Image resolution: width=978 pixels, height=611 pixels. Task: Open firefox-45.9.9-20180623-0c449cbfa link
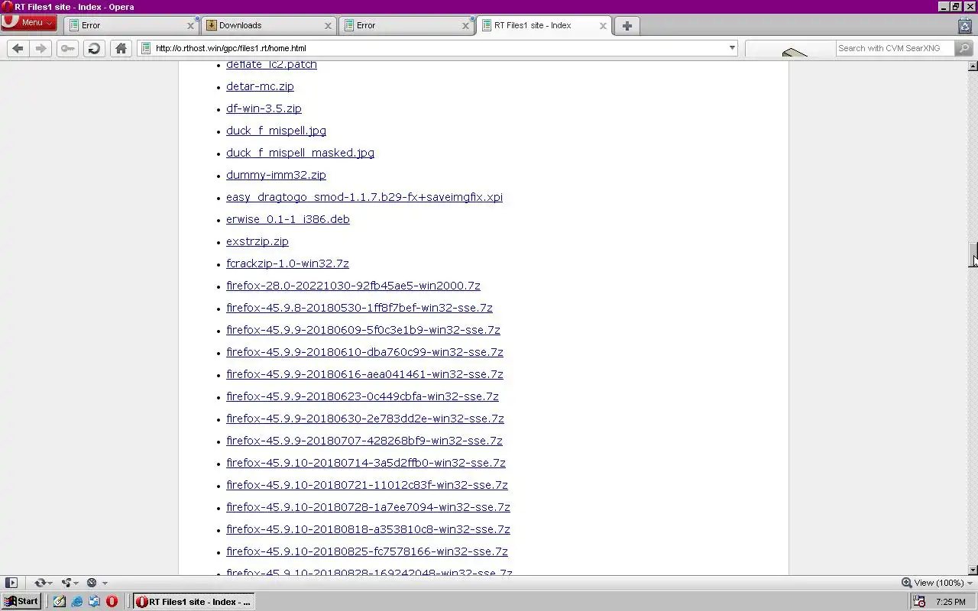pyautogui.click(x=362, y=396)
